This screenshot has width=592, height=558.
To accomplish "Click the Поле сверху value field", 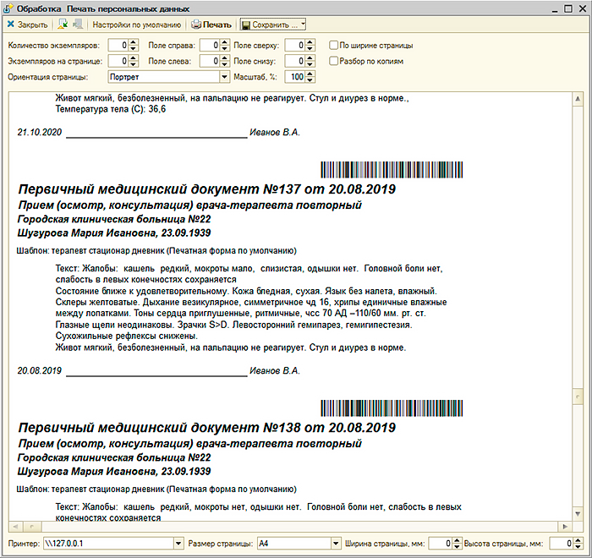I will point(293,45).
